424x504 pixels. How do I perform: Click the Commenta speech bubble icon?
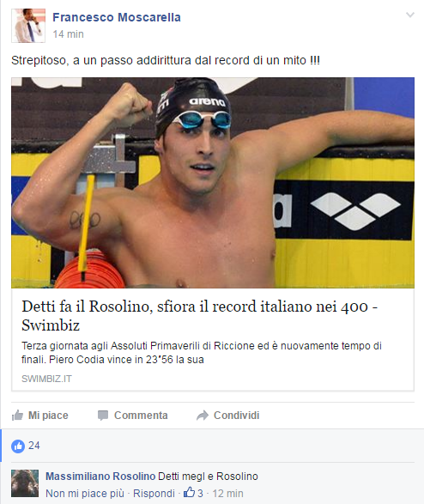103,416
